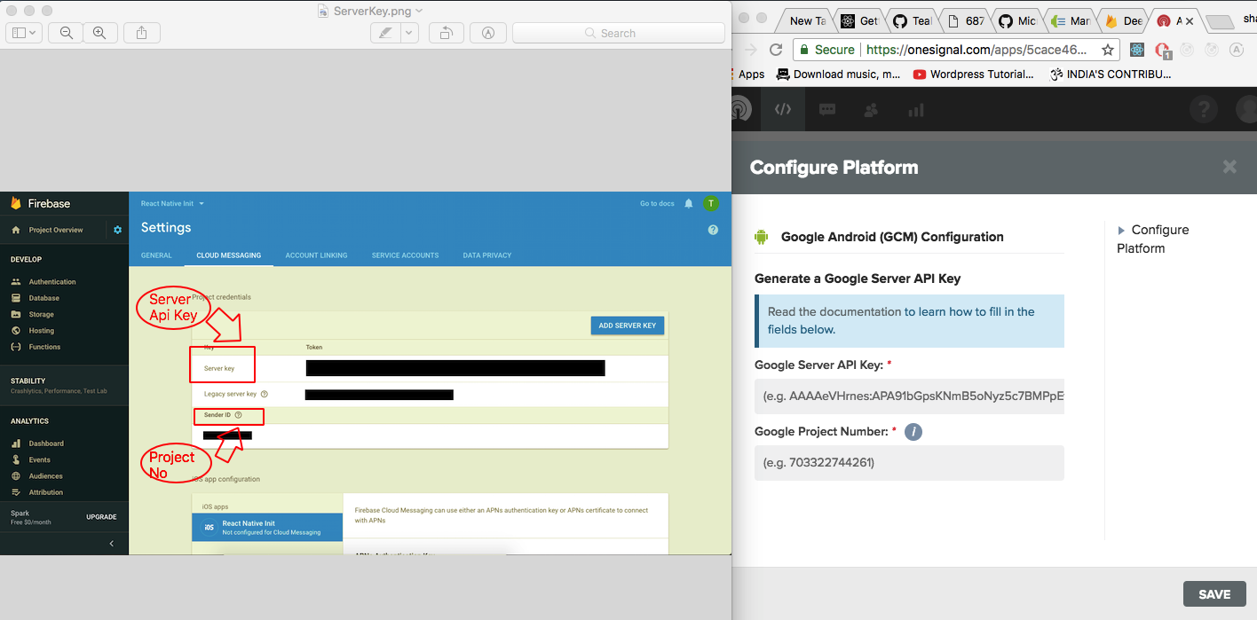
Task: Open Authentication in Firebase sidebar
Action: coord(52,282)
